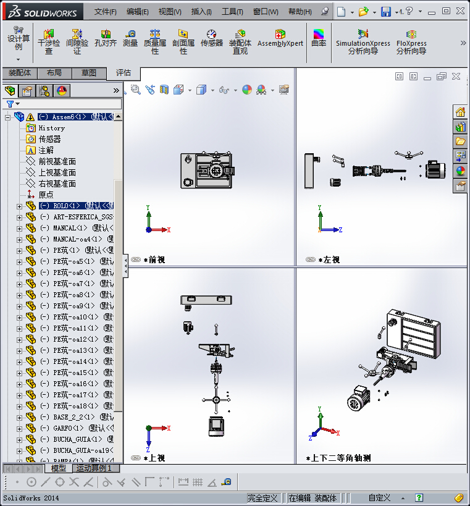The height and width of the screenshot is (506, 470).
Task: Select the 评估 tab
Action: [x=124, y=73]
